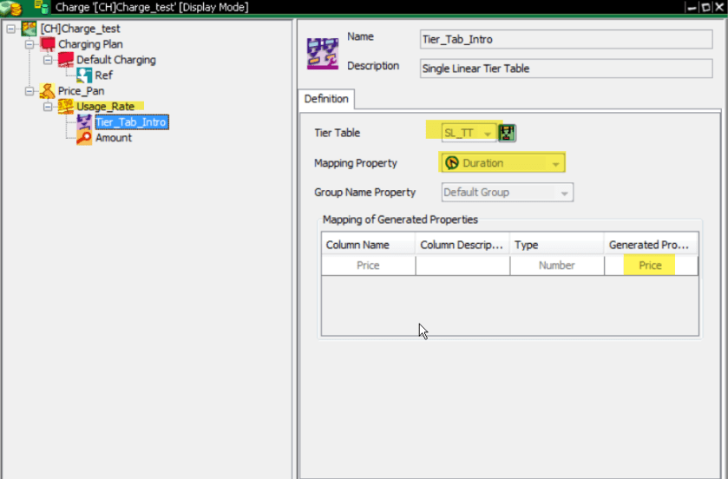The image size is (728, 479).
Task: Click the red Default Charging icon
Action: pyautogui.click(x=65, y=59)
